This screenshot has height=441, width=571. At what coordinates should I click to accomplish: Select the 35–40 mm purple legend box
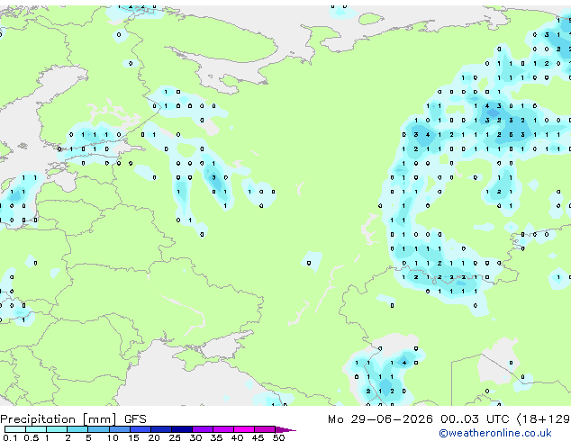tap(223, 429)
